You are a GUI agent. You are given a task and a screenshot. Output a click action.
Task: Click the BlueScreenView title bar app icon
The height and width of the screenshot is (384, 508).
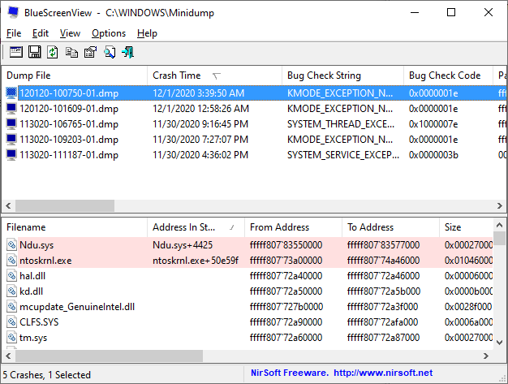(x=13, y=12)
